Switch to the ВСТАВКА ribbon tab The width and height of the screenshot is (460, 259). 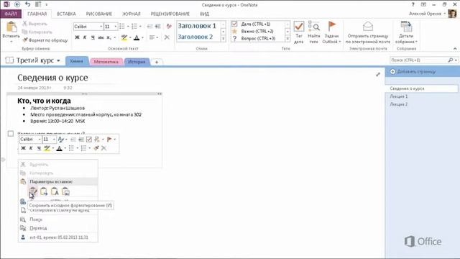coord(66,14)
